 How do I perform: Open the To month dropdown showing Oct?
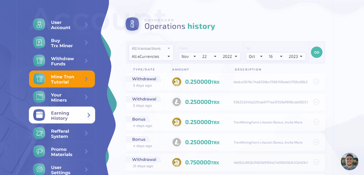tap(256, 56)
